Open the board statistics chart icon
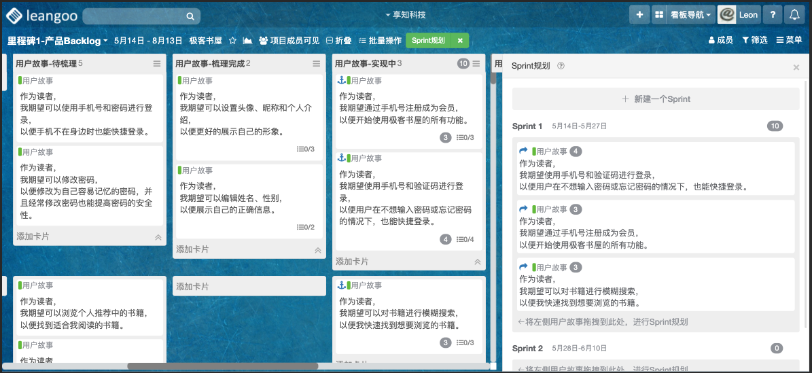The width and height of the screenshot is (812, 373). [x=247, y=41]
